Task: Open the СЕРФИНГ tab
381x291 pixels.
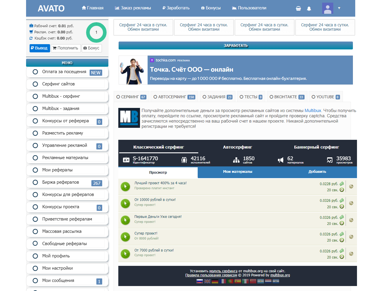Action: click(131, 97)
